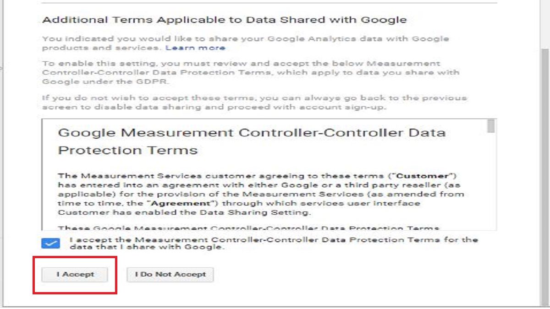Image resolution: width=550 pixels, height=309 pixels.
Task: Click the terms box scrollbar thumb
Action: (x=491, y=126)
